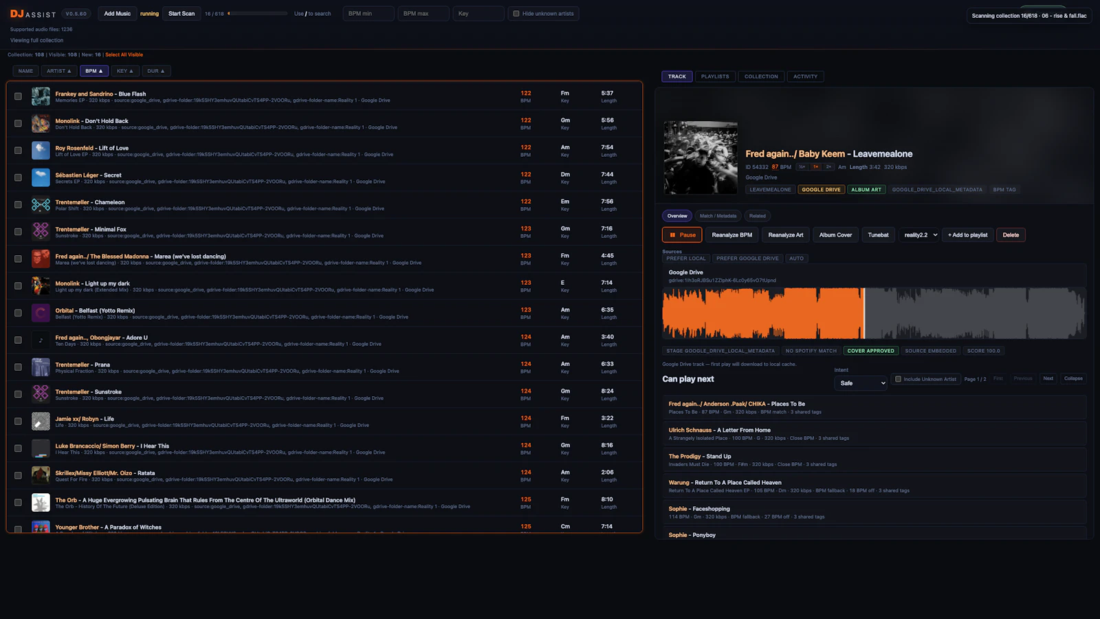The width and height of the screenshot is (1100, 619).
Task: Click Skrillex Ratata cover art icon
Action: pos(41,475)
